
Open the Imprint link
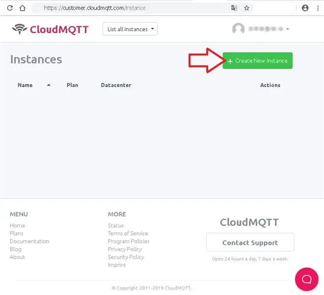click(117, 265)
